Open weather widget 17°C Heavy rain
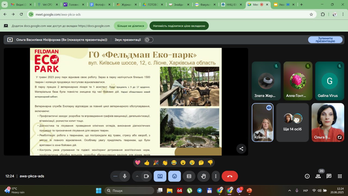Image resolution: width=348 pixels, height=196 pixels. click(x=15, y=190)
